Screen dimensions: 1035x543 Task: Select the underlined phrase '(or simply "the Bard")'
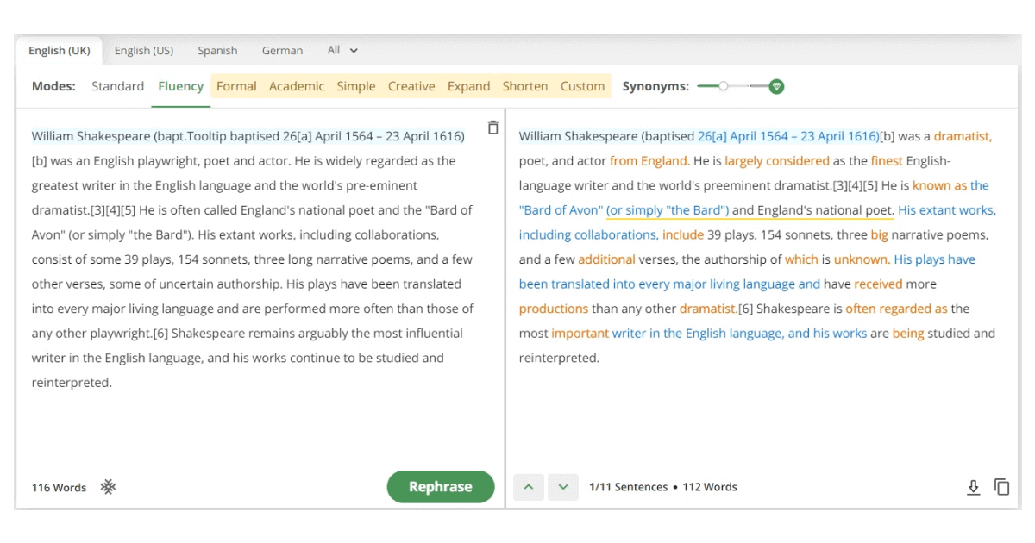(x=668, y=210)
